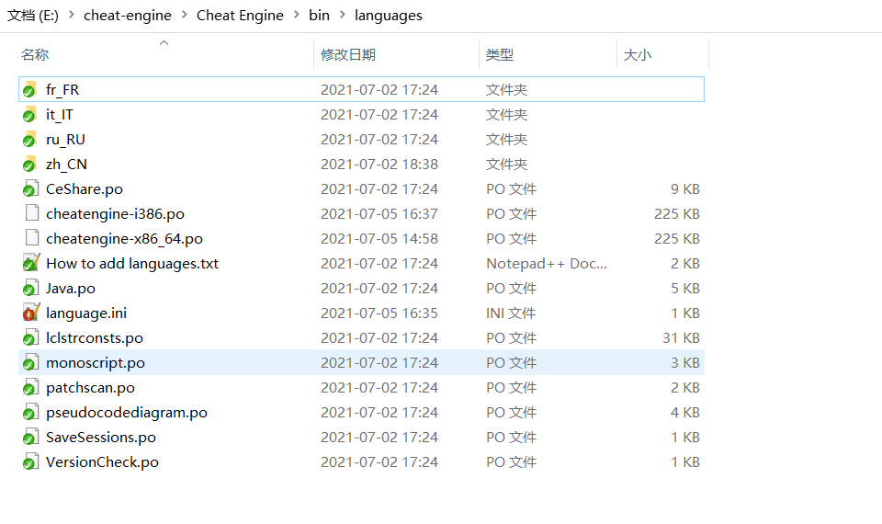Click the cheatengine-x86_64.po file icon
The image size is (882, 524).
point(32,238)
